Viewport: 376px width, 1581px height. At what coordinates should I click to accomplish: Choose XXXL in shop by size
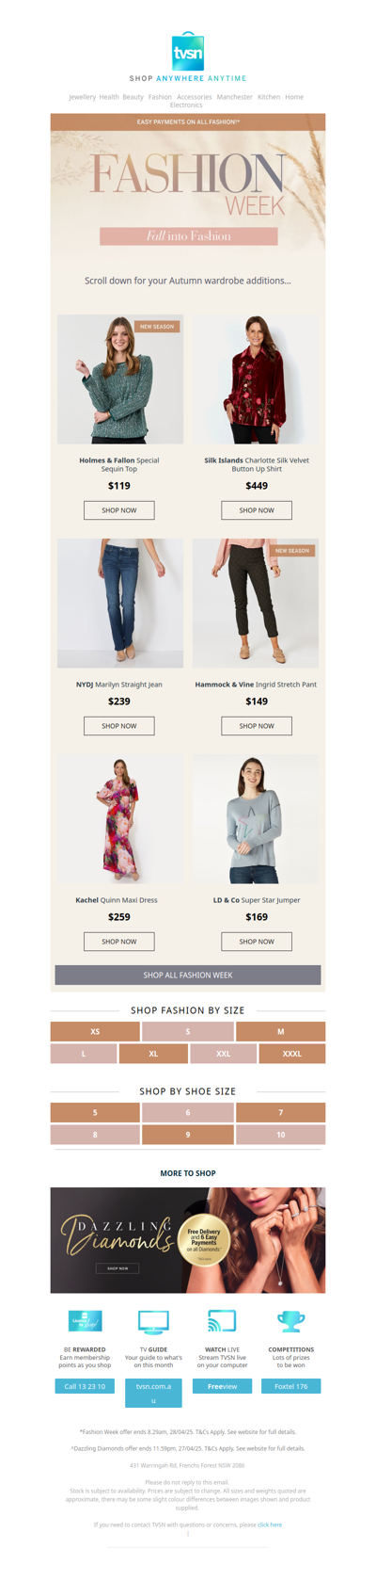tap(292, 1054)
